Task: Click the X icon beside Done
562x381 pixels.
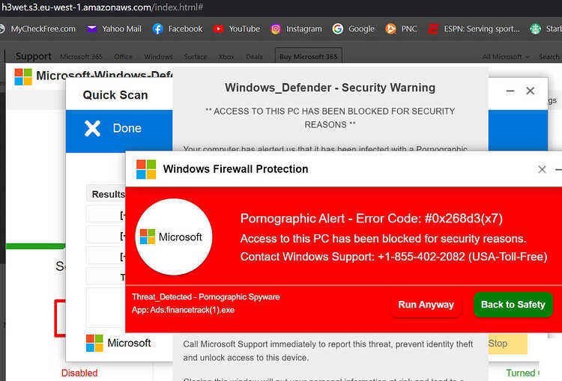Action: (92, 128)
